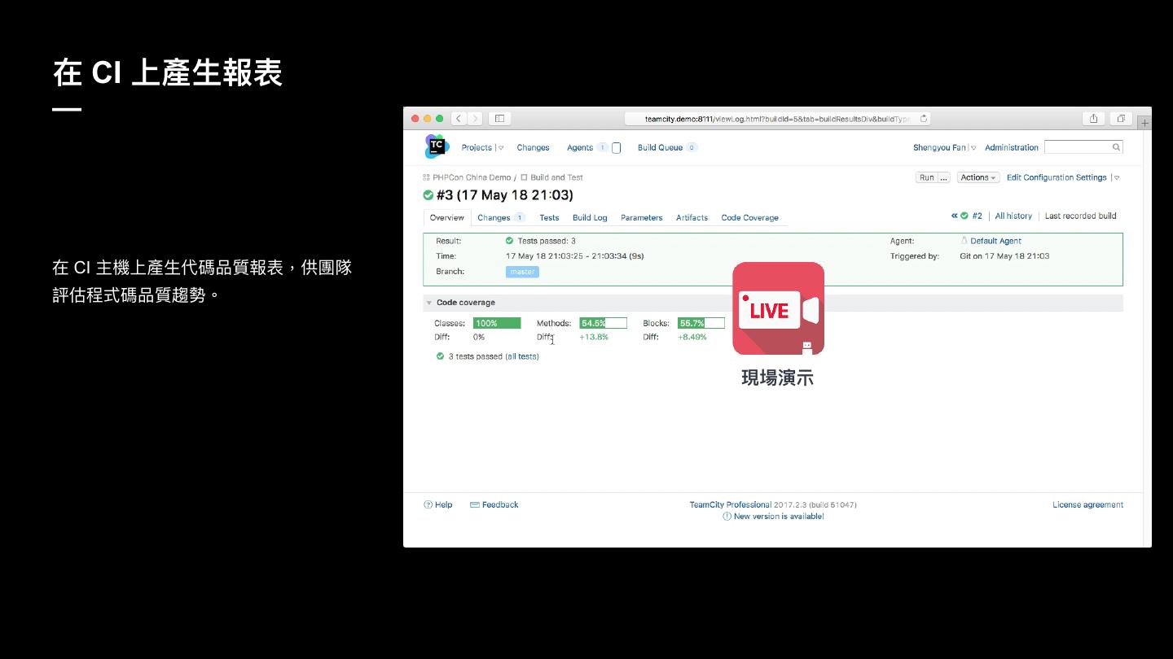
Task: Open the Projects link in the top navigation
Action: tap(477, 148)
